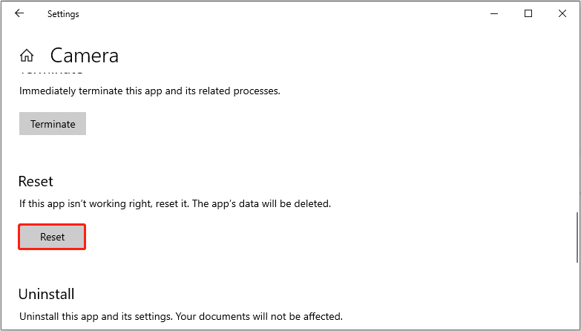
Task: Click the Terminate button
Action: [53, 124]
